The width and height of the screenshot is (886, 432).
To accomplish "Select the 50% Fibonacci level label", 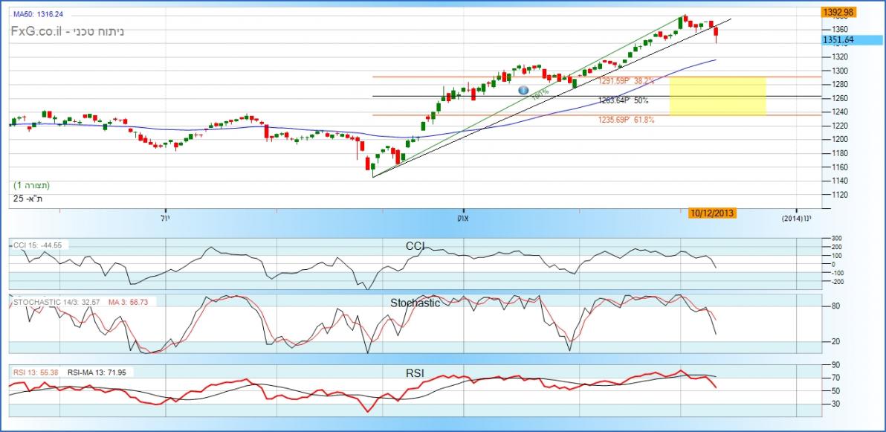I will [x=623, y=100].
